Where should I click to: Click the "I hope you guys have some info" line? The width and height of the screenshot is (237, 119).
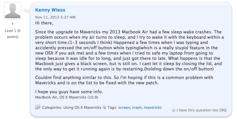click(x=69, y=92)
